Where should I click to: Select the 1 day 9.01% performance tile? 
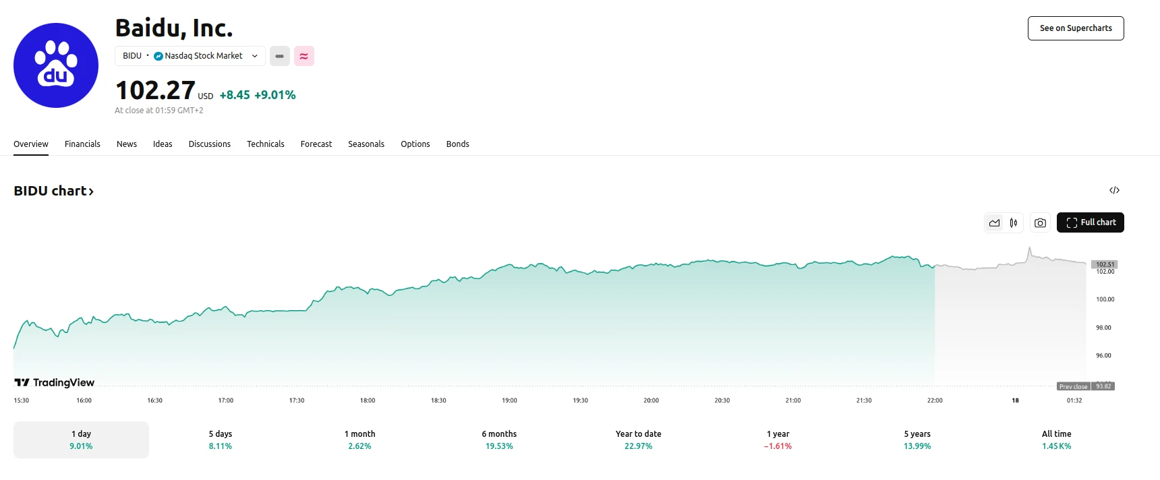(x=81, y=440)
